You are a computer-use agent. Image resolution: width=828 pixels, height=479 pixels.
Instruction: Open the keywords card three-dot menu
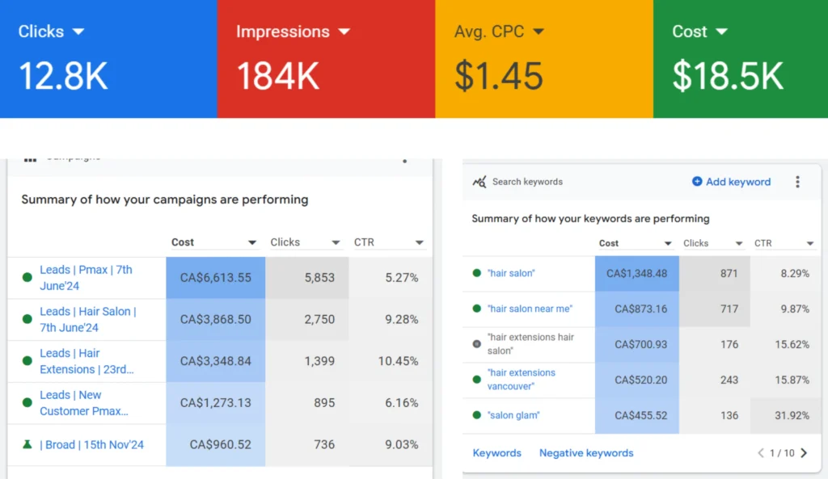(797, 182)
